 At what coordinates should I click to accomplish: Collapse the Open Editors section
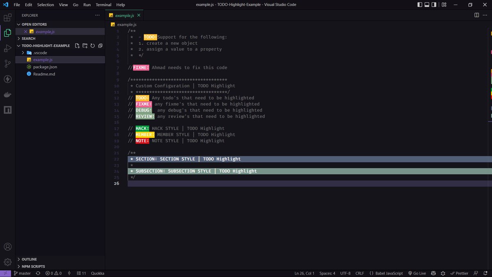pos(60,25)
